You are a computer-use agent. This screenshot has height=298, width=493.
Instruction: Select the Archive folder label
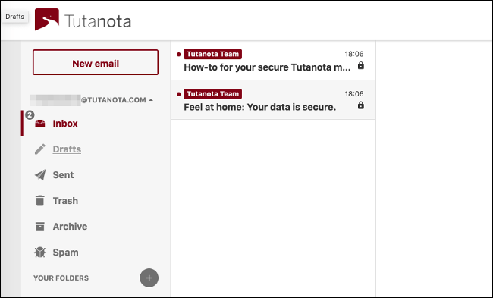[x=70, y=226]
